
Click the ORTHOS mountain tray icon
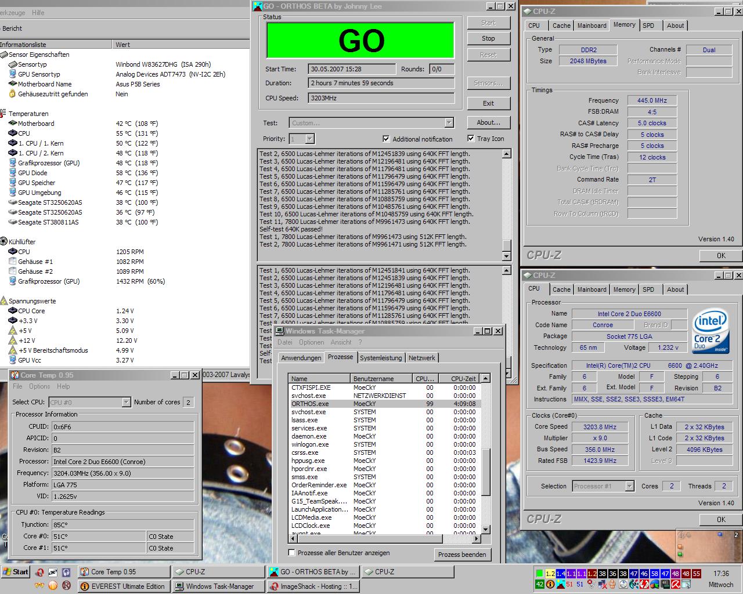coord(561,584)
